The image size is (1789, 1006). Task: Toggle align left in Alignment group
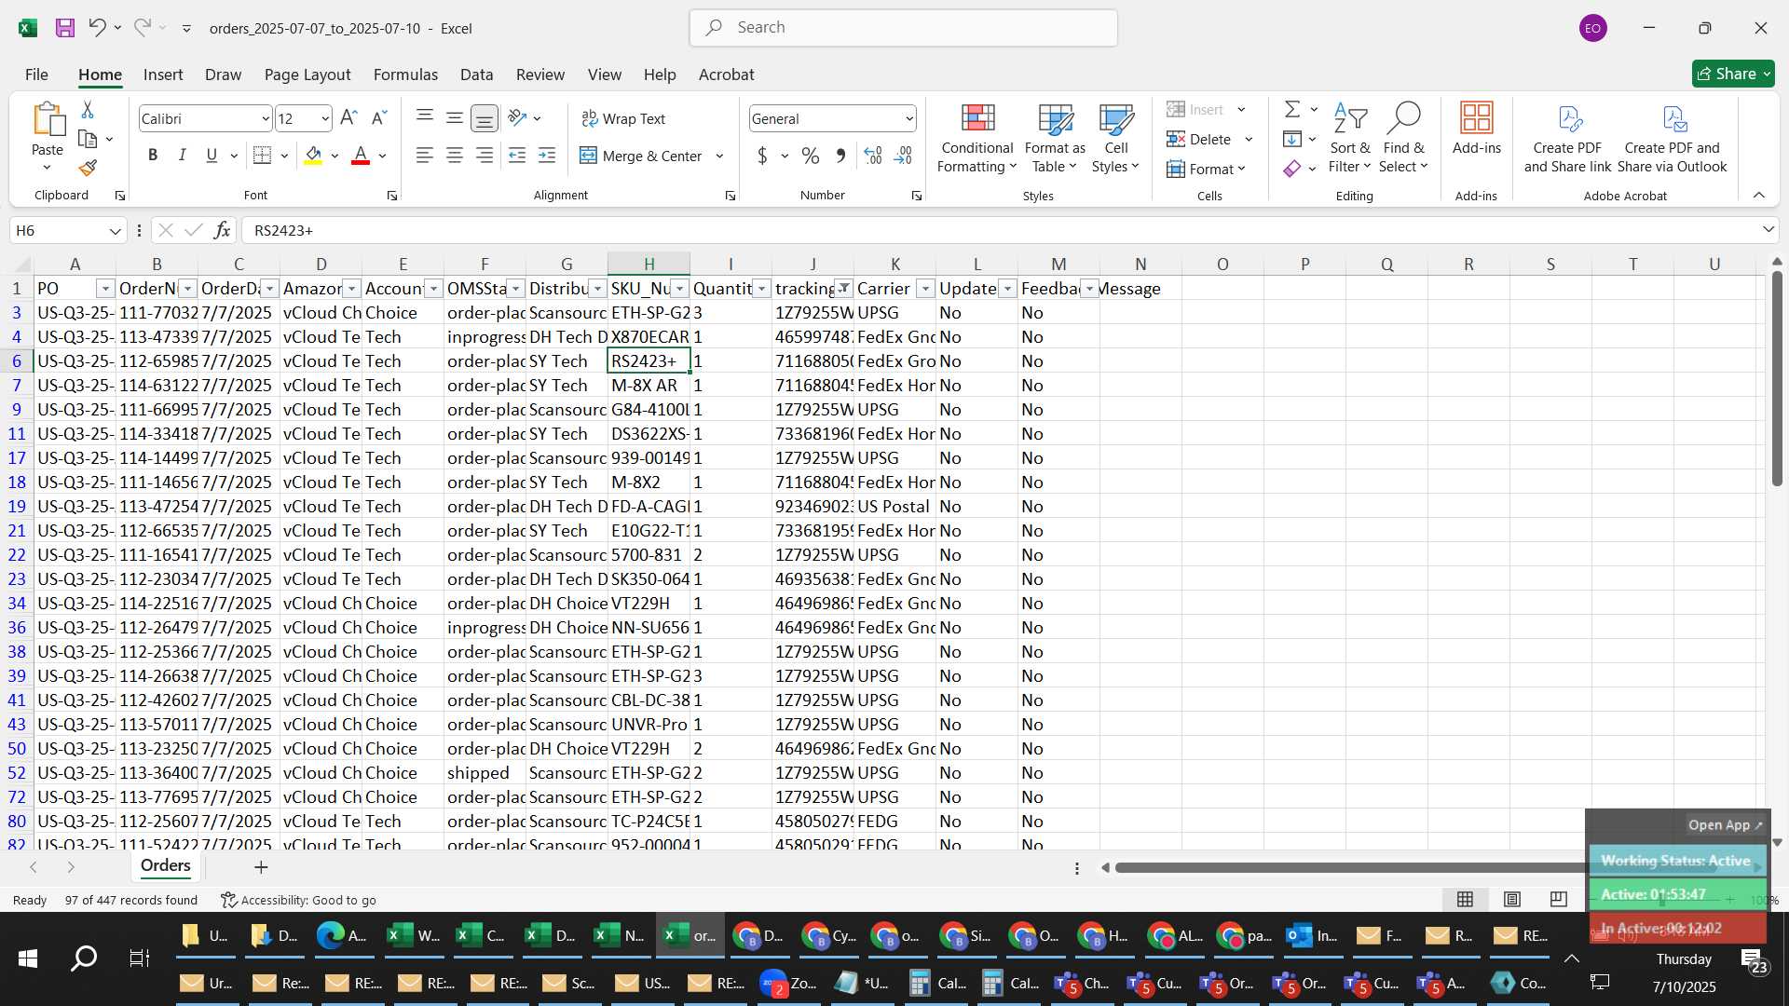point(425,156)
